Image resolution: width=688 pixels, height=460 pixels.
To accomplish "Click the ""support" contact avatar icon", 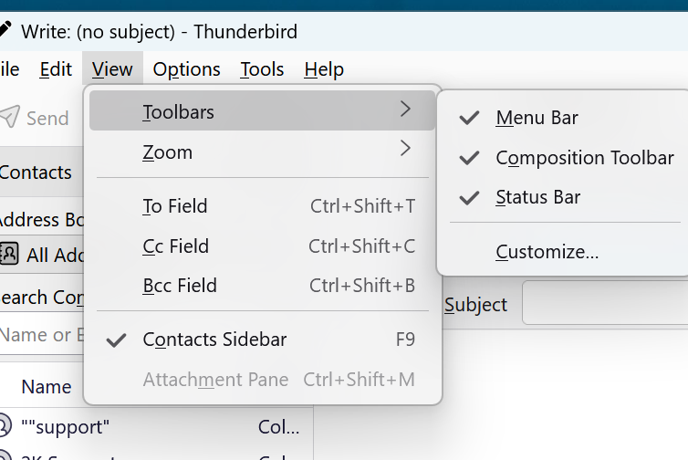I will (x=5, y=426).
